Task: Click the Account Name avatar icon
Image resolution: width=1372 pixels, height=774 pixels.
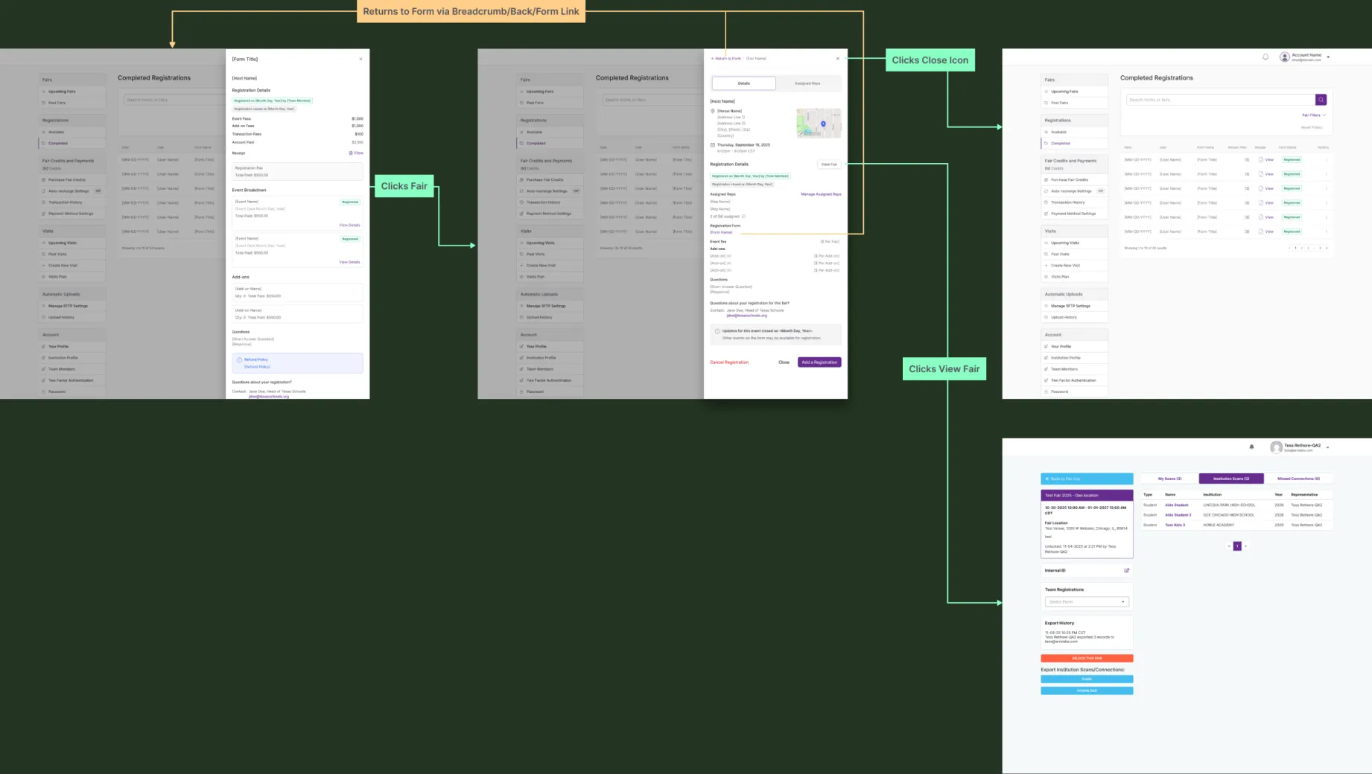Action: point(1284,57)
